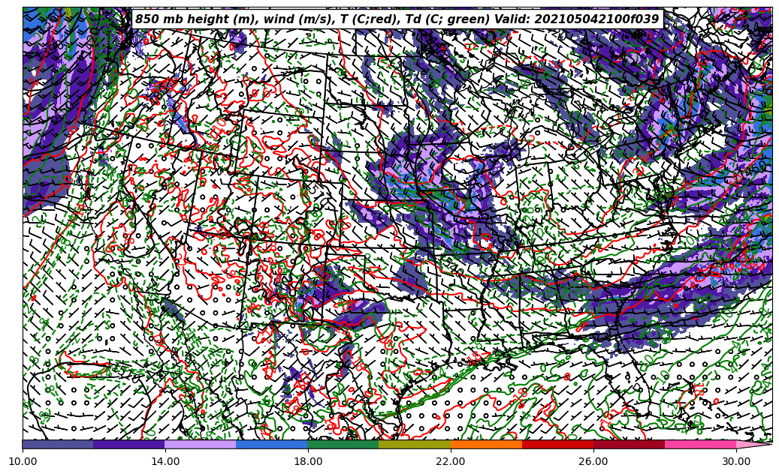Click the blue 16–18 colorbar segment
Viewport: 779px width, 474px height.
click(272, 444)
